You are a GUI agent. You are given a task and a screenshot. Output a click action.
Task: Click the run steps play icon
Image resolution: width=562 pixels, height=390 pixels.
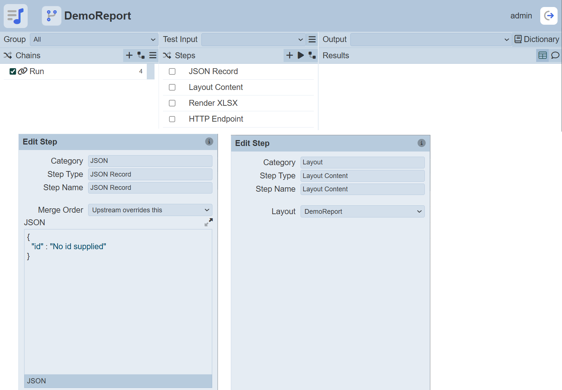click(x=301, y=55)
